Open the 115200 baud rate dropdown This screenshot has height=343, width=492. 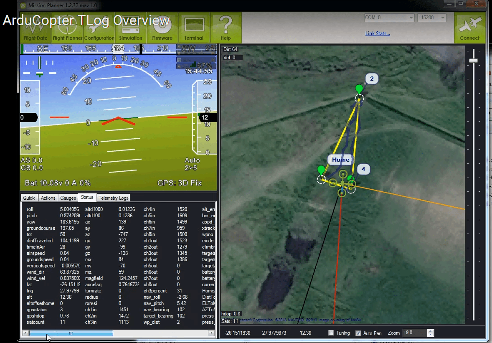pos(443,18)
